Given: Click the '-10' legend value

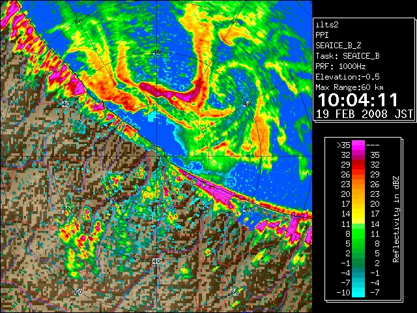Looking at the screenshot, I should (x=343, y=293).
